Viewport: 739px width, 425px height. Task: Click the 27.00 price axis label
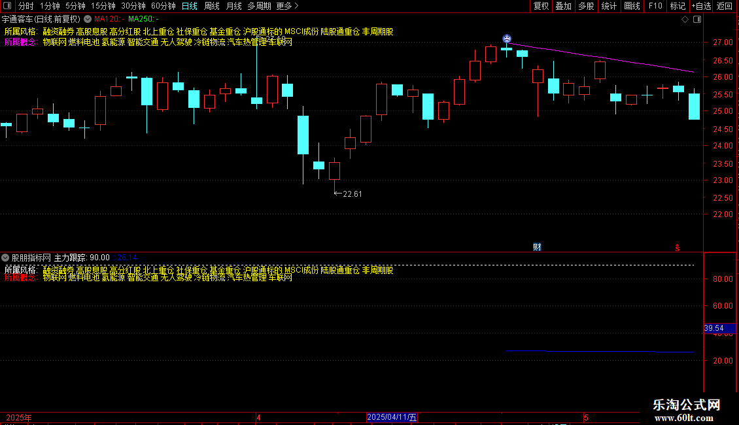pos(723,42)
